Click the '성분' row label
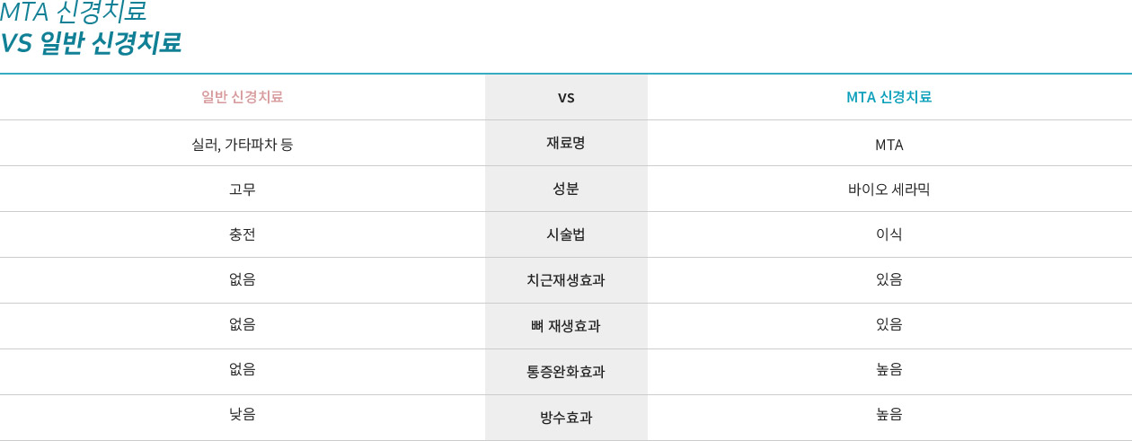 [x=566, y=189]
